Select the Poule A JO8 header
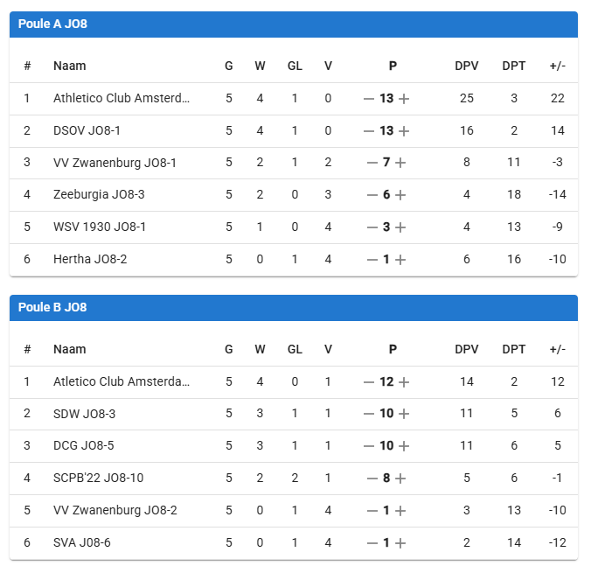Image resolution: width=591 pixels, height=573 pixels. click(x=52, y=24)
